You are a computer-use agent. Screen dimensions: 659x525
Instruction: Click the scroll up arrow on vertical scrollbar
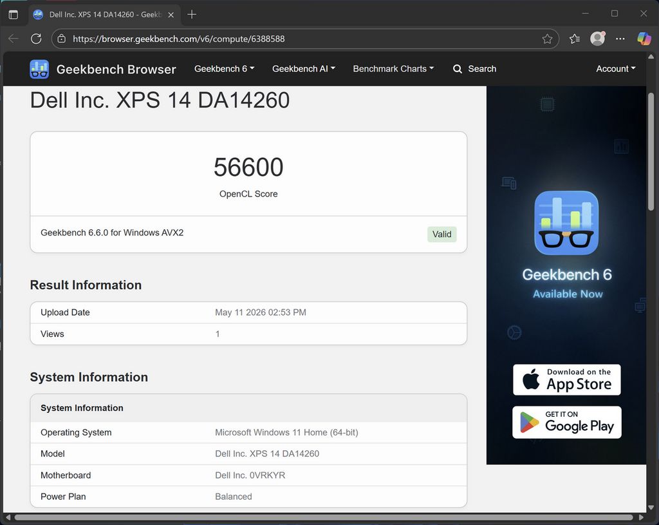[651, 57]
